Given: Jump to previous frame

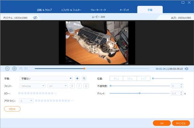Looking at the screenshot, I should 21,69.
